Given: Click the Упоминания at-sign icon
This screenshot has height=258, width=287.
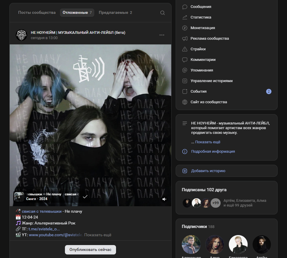Looking at the screenshot, I should pos(185,70).
